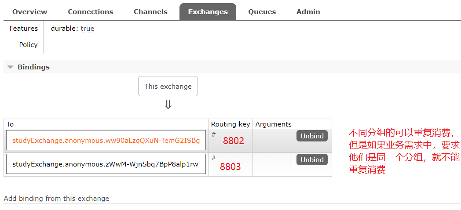Open the Overview tab
The image size is (461, 210).
click(x=30, y=12)
